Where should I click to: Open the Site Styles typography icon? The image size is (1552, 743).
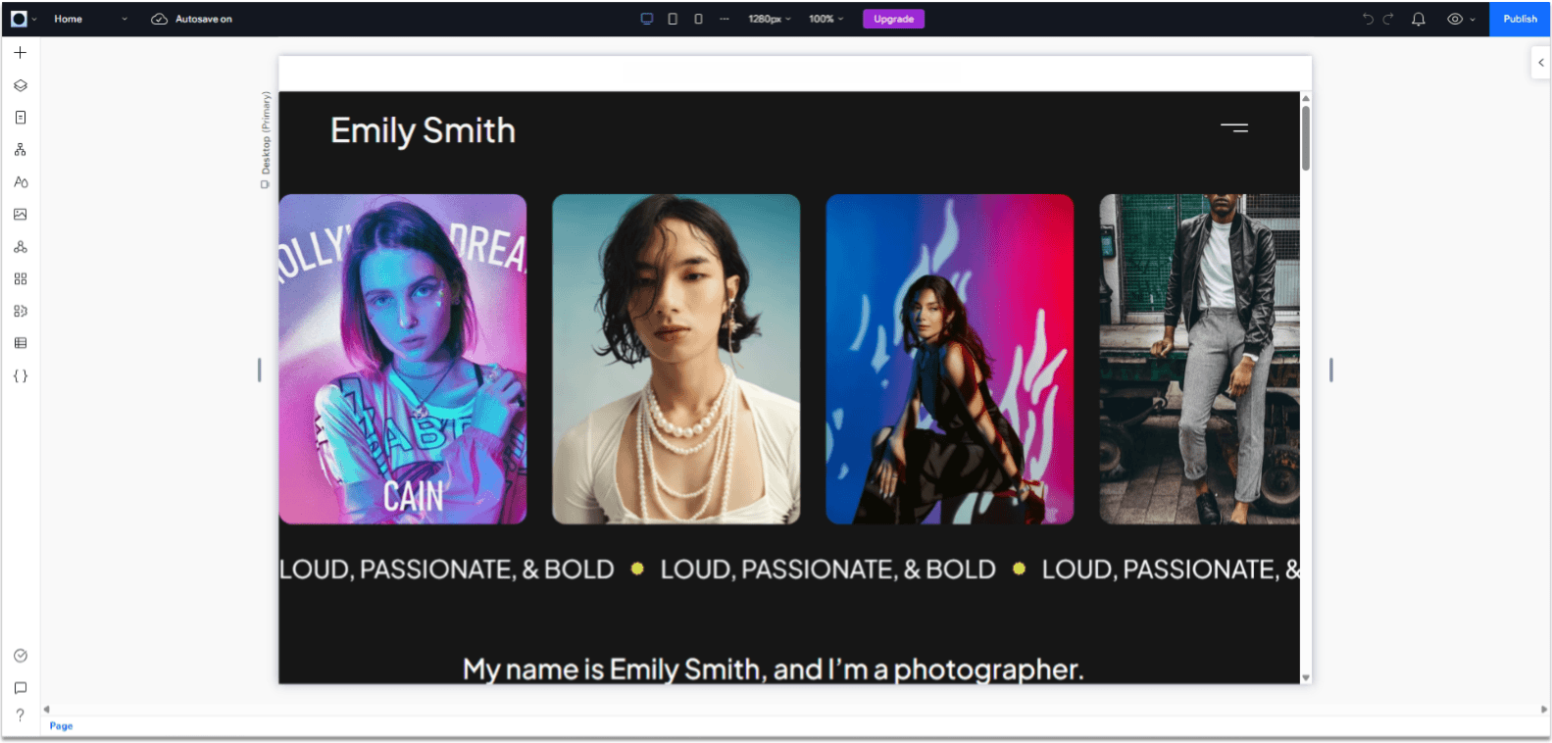tap(20, 182)
